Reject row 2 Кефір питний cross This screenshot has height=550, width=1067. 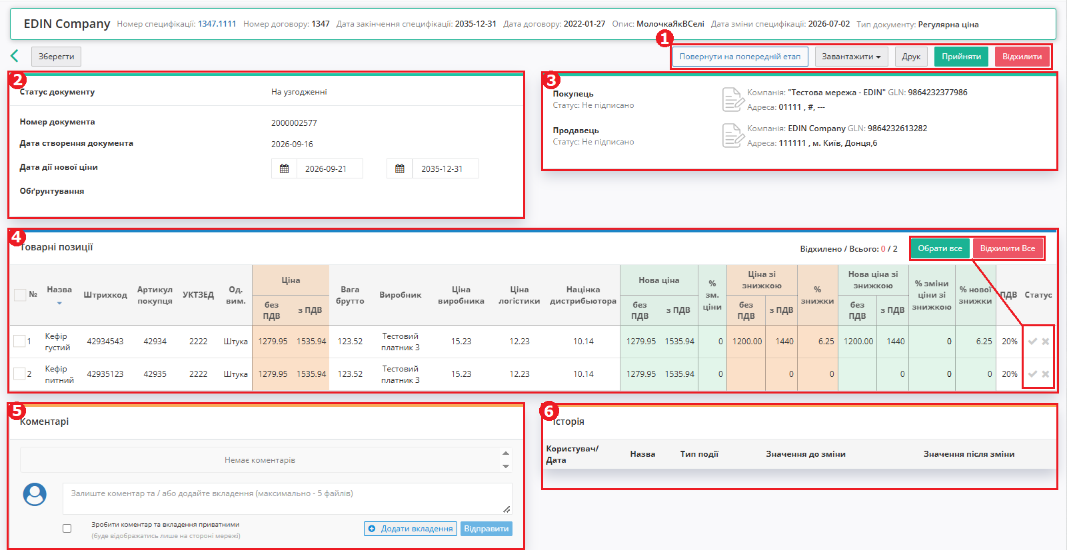[x=1046, y=374]
